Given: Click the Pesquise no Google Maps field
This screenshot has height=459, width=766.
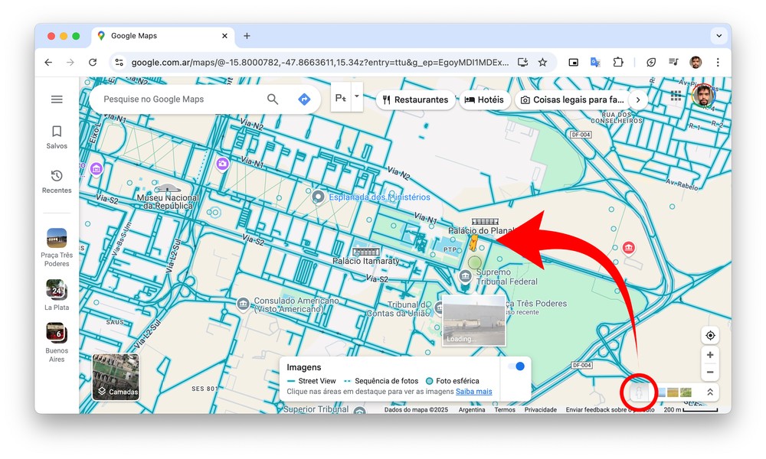Looking at the screenshot, I should click(x=180, y=99).
